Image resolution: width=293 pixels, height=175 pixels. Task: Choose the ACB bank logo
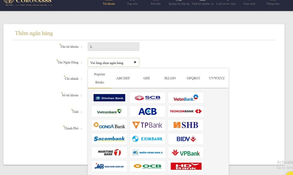tap(147, 111)
